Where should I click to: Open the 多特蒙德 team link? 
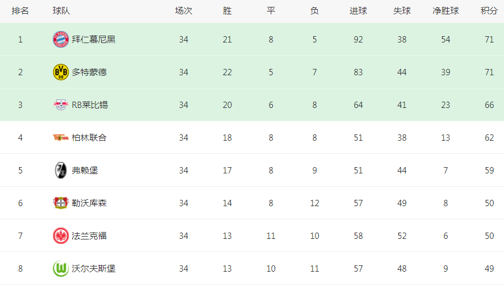tap(89, 72)
